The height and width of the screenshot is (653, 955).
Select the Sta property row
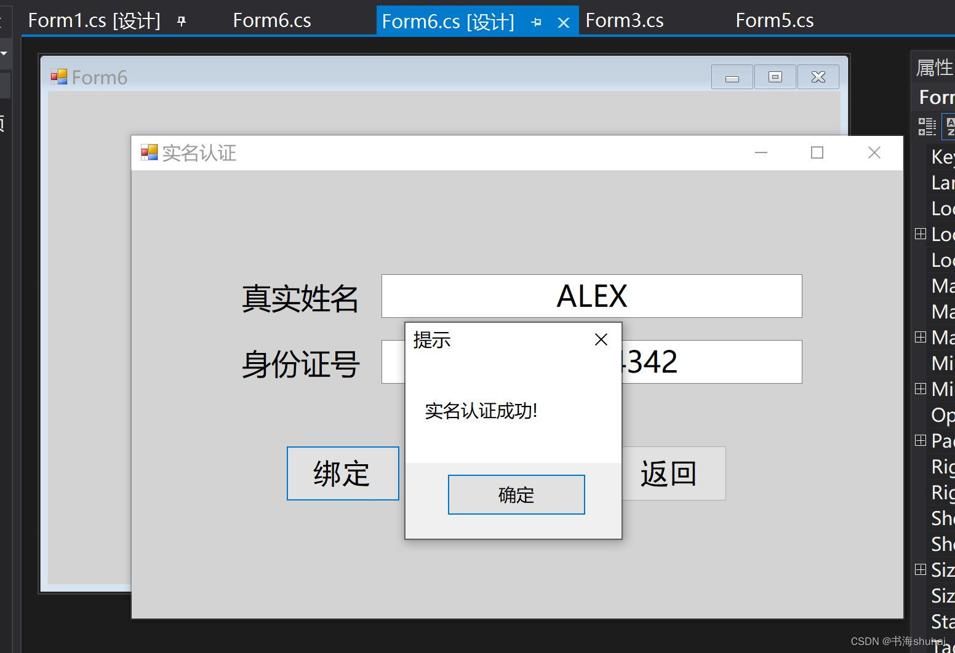coord(941,622)
